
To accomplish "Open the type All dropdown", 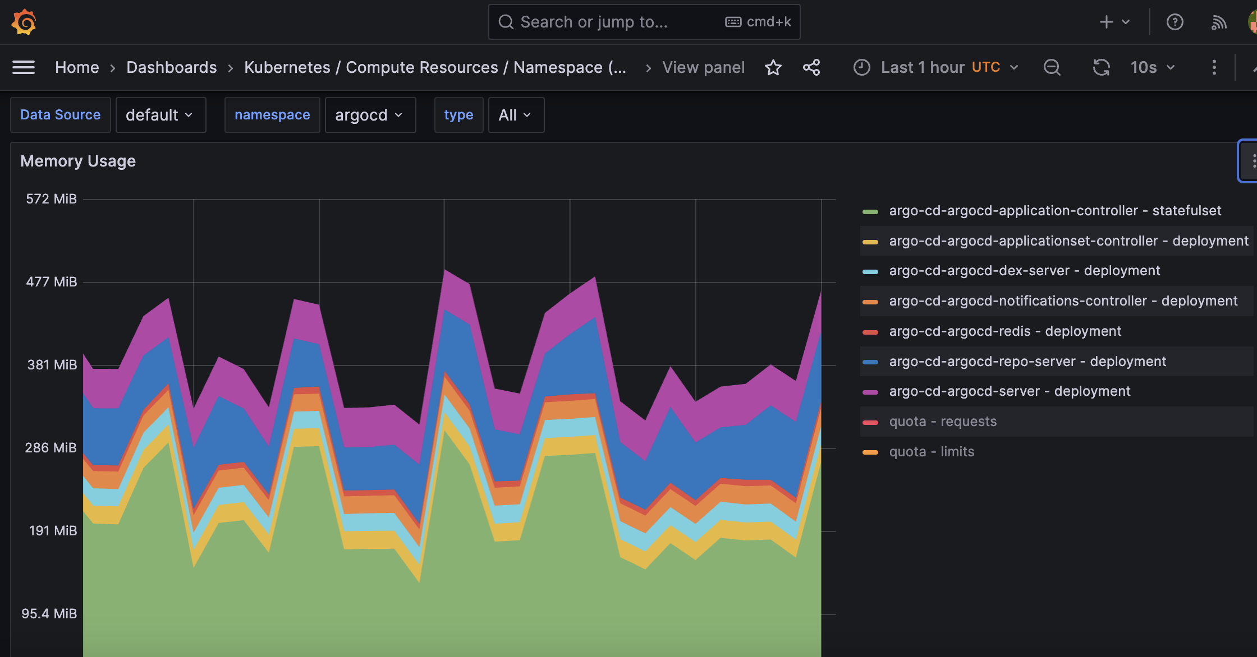I will click(516, 115).
